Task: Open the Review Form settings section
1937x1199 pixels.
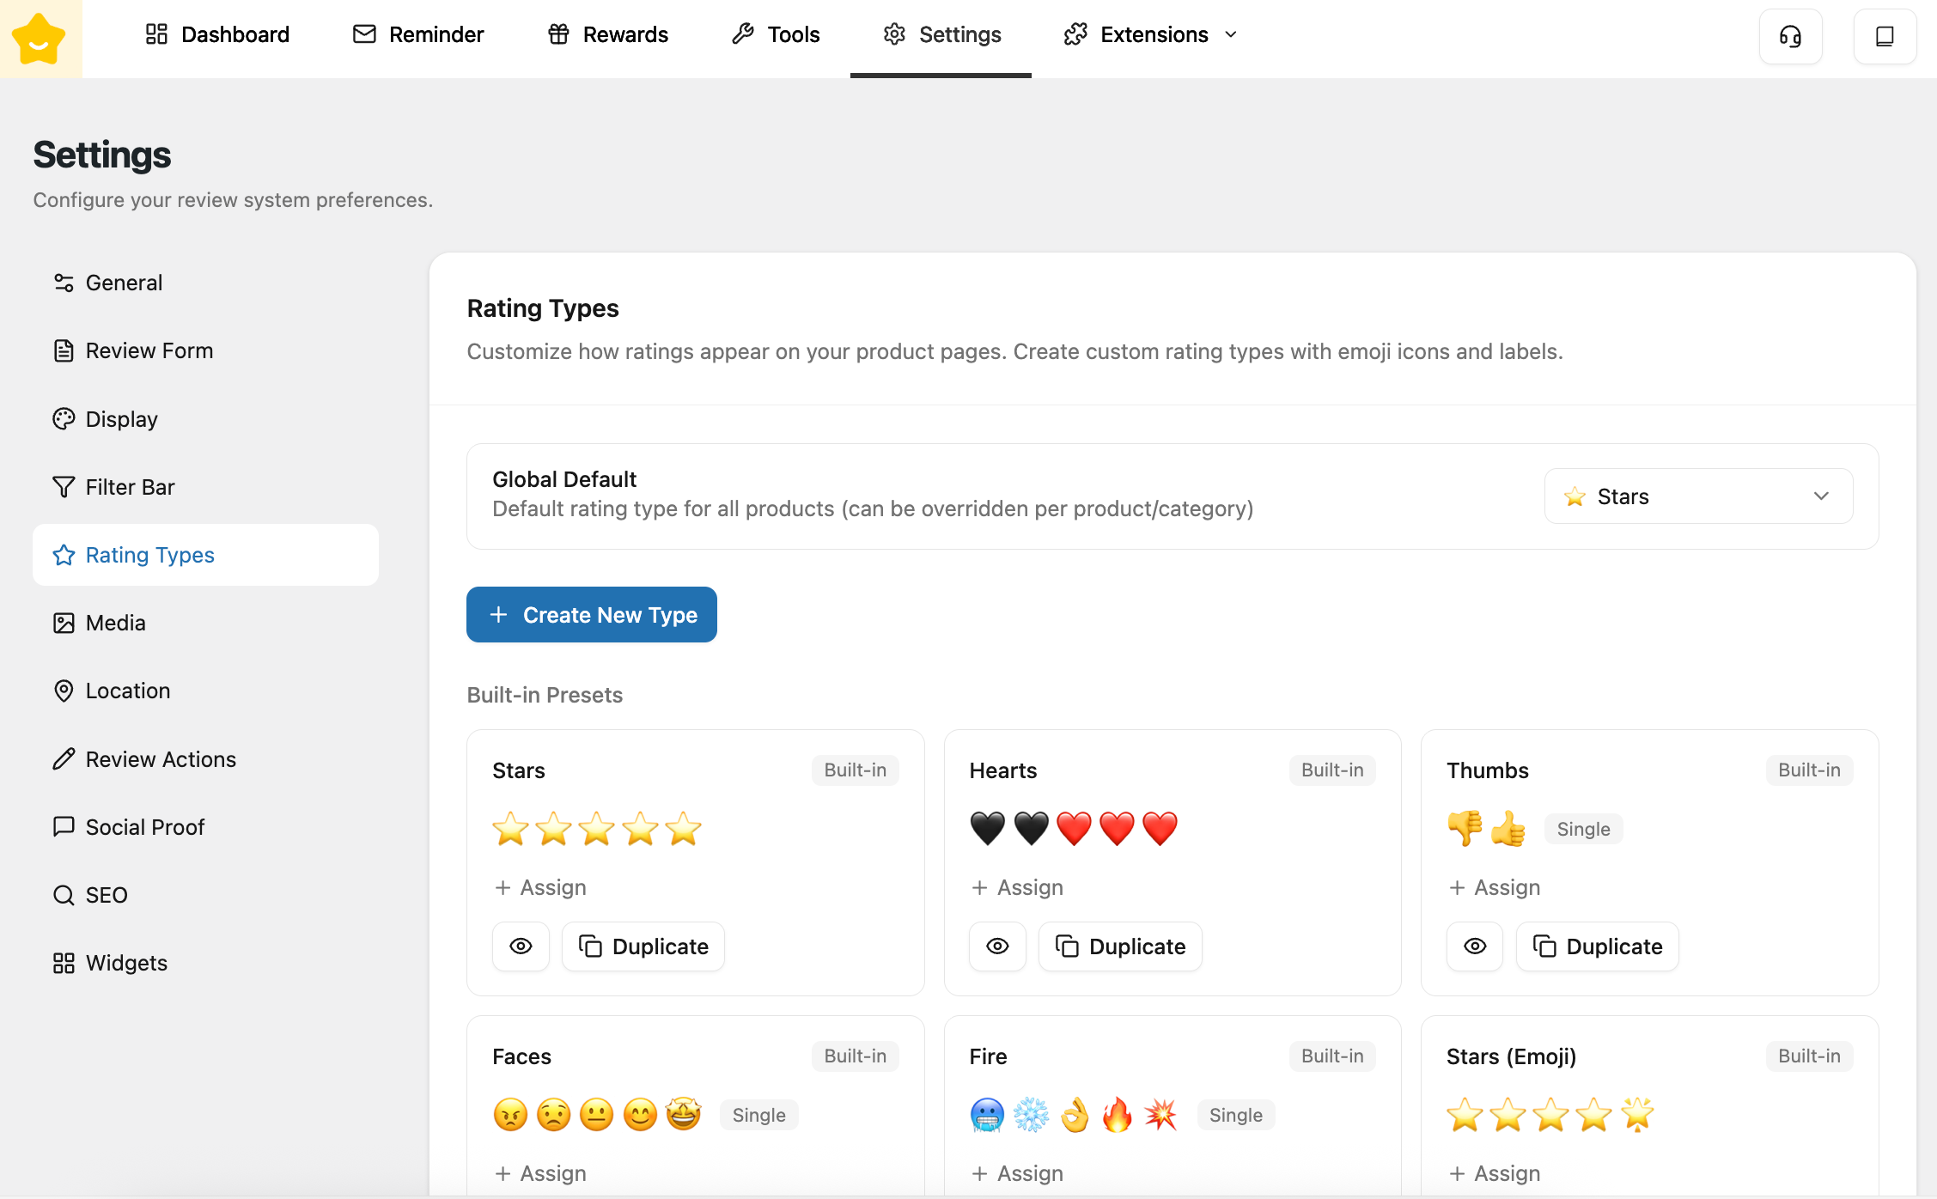Action: click(x=149, y=350)
